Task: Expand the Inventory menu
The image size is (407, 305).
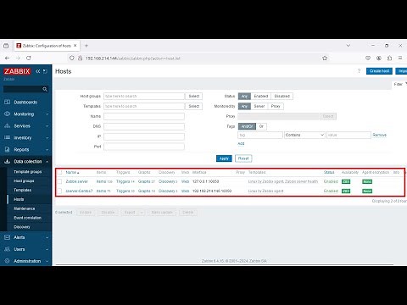Action: [x=47, y=138]
